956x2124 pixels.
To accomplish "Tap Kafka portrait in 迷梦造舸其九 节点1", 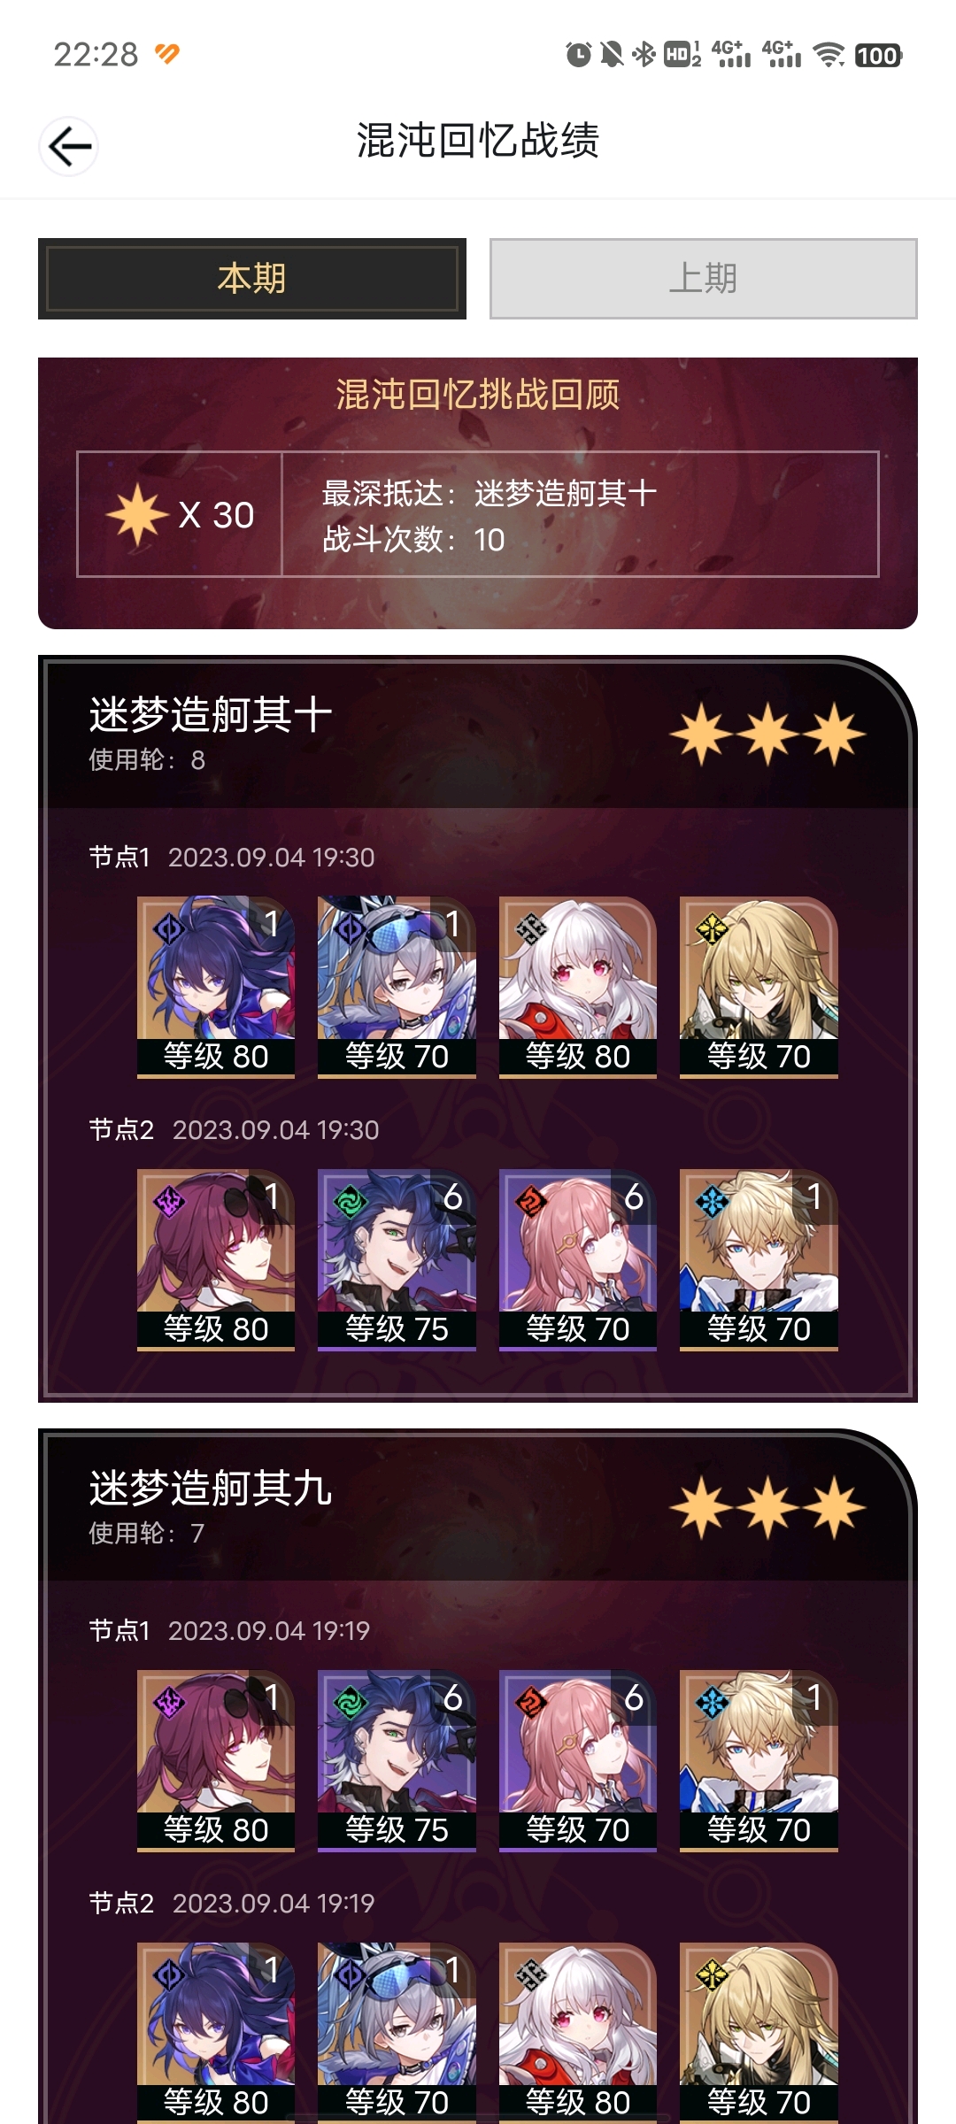I will (216, 1760).
